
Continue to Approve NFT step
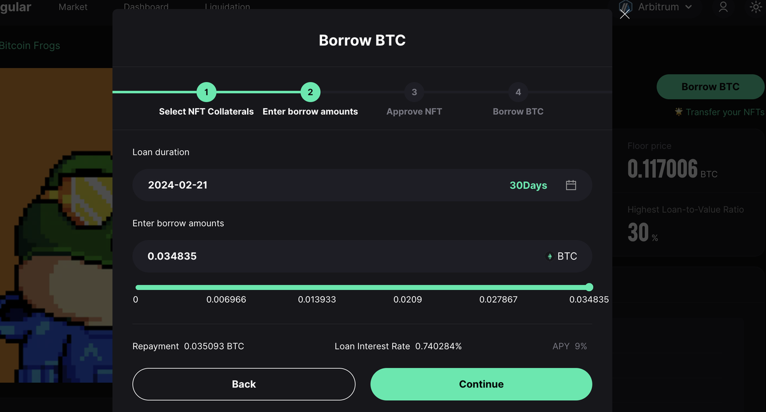481,384
